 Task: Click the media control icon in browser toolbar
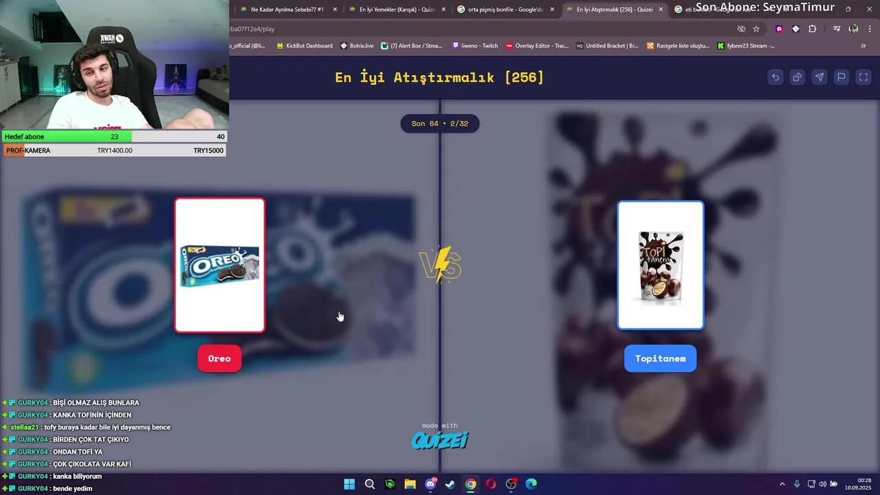[x=837, y=29]
